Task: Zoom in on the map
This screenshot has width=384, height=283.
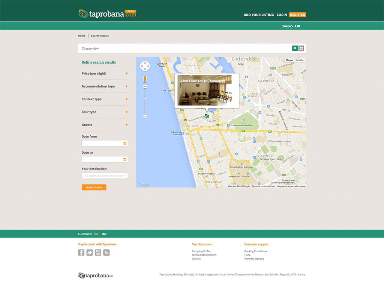Action: [145, 87]
